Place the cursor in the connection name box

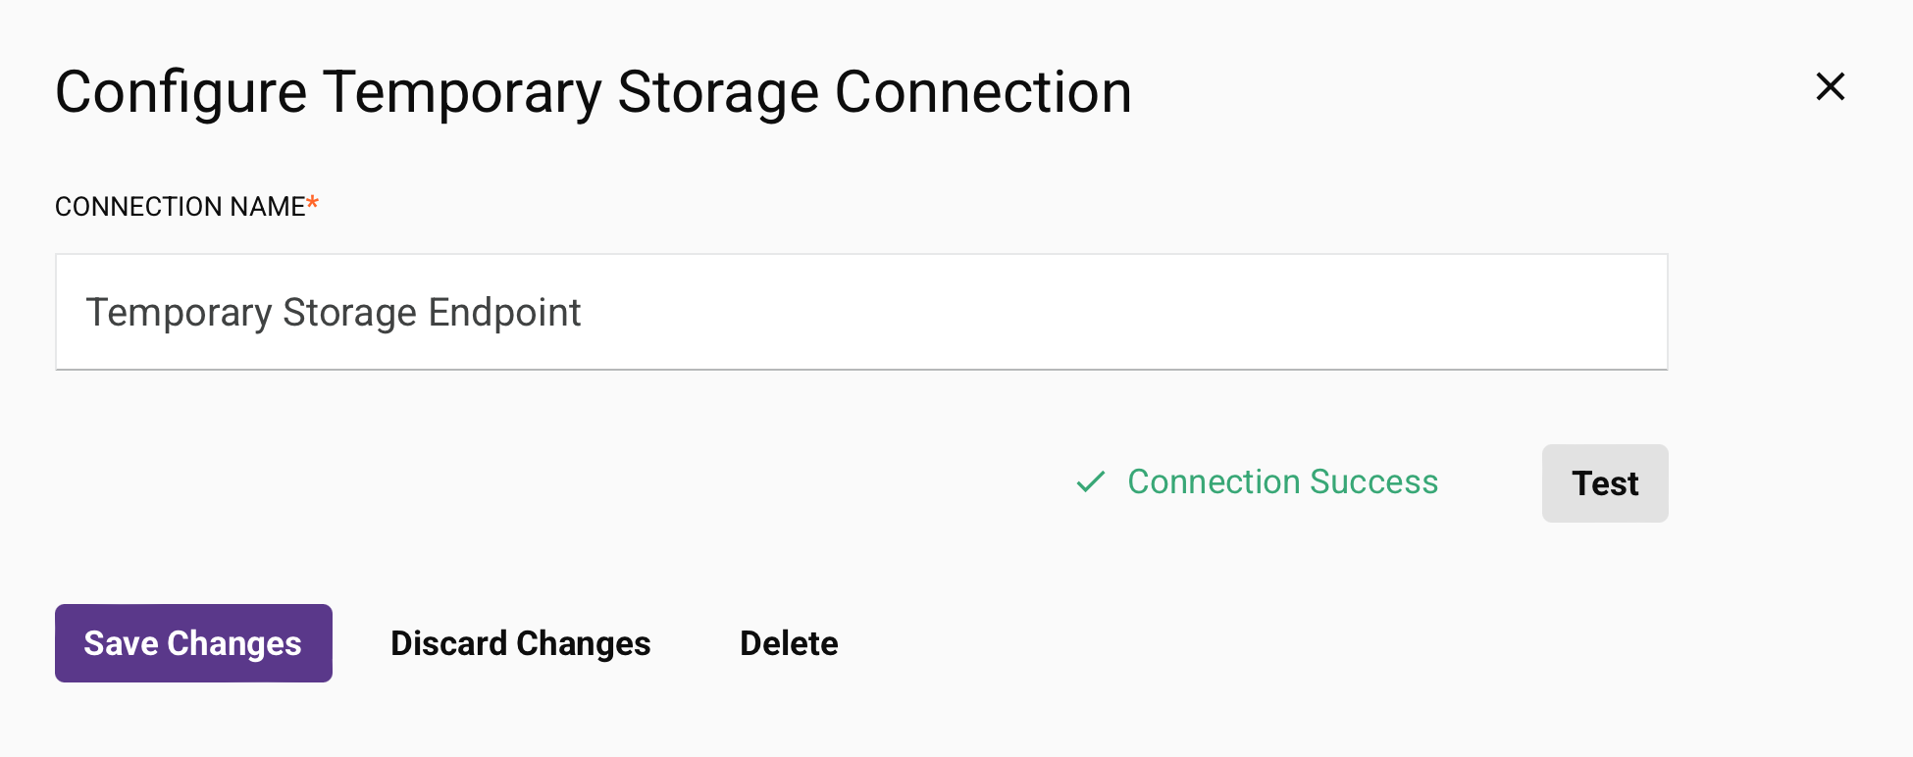(x=860, y=312)
